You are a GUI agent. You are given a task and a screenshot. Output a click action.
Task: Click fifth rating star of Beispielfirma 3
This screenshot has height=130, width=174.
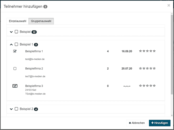coord(154,86)
